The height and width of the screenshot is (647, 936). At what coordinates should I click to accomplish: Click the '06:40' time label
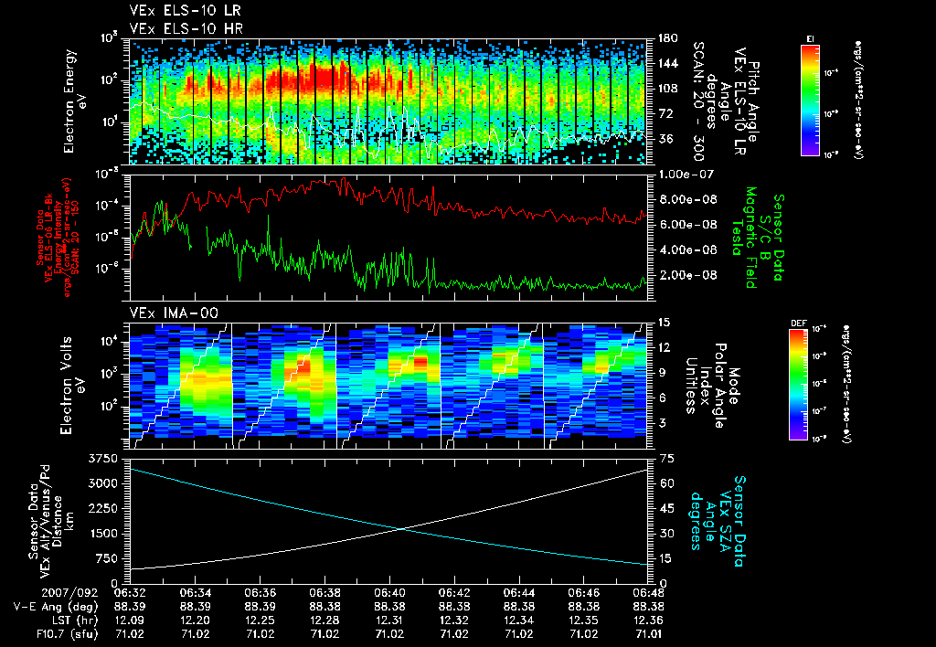tap(389, 593)
